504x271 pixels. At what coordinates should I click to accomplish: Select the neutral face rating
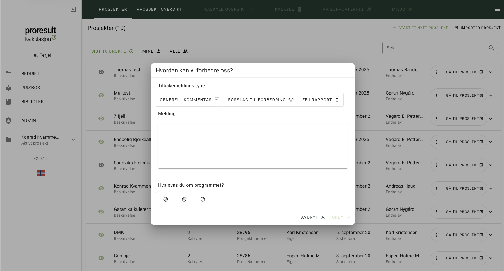(x=184, y=199)
